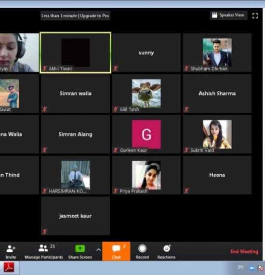Click muted mic icon on Simran walia

pos(45,109)
